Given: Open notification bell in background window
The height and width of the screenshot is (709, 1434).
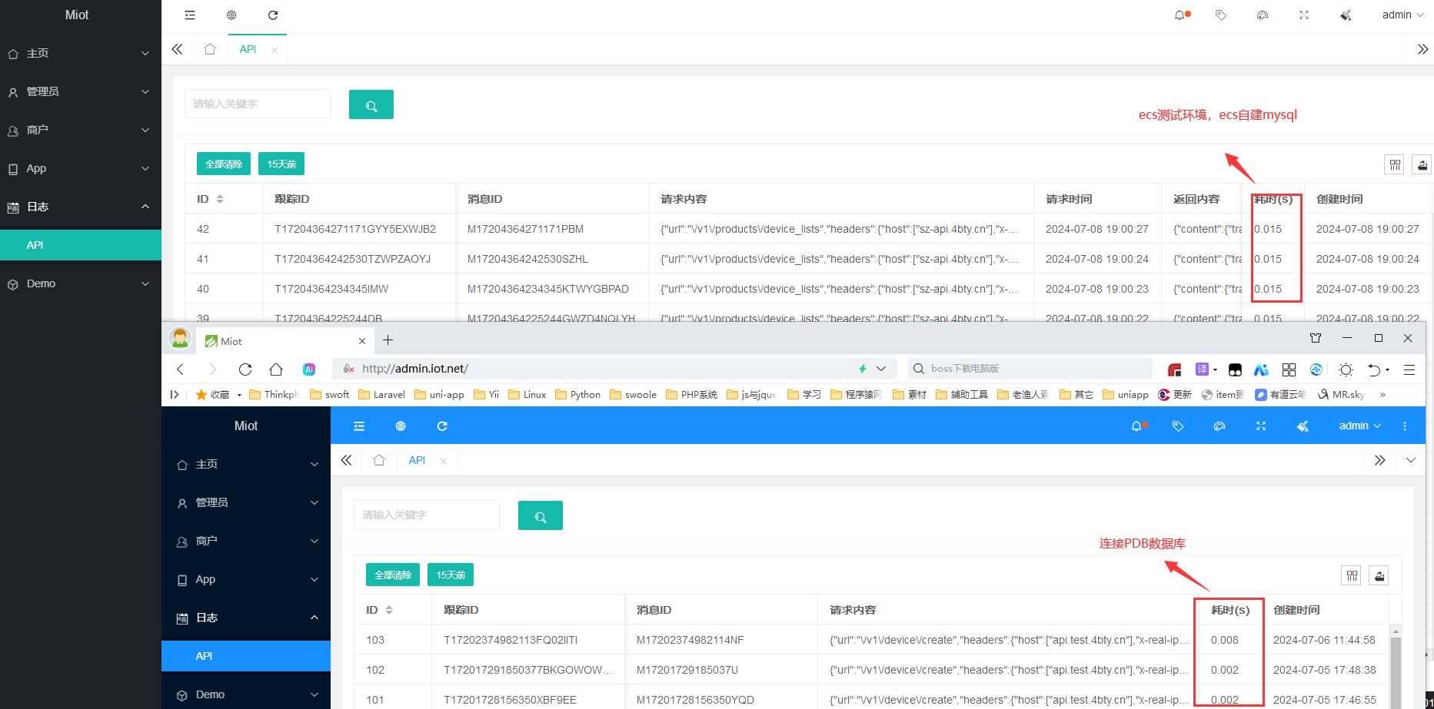Looking at the screenshot, I should click(1180, 15).
